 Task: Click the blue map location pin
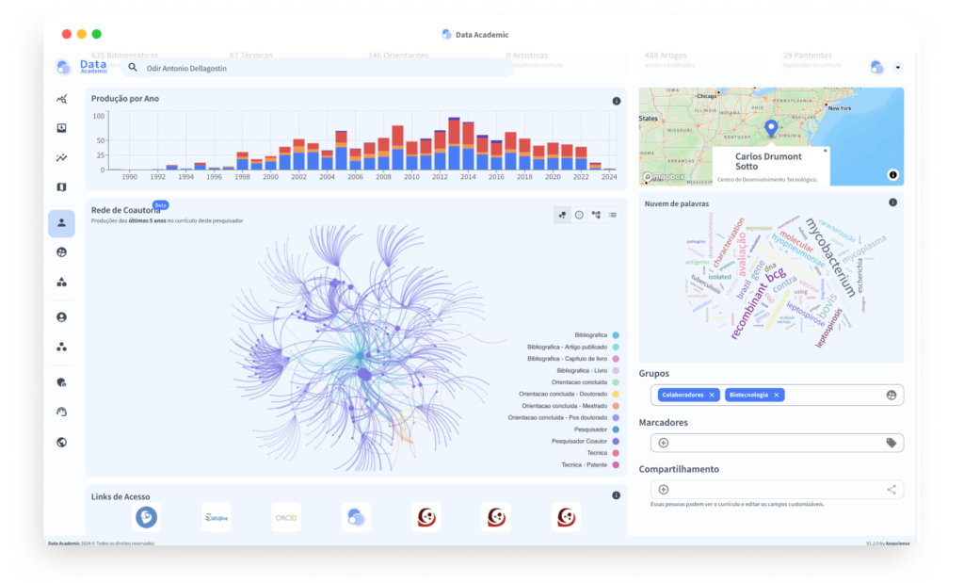tap(771, 128)
